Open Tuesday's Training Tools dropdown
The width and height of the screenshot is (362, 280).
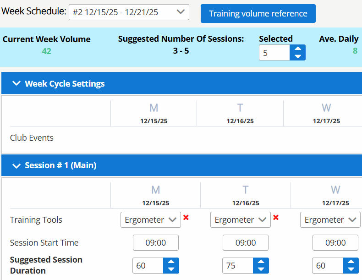pos(240,220)
